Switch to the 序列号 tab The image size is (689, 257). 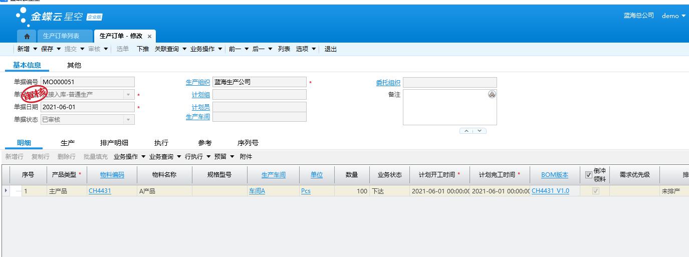tap(248, 143)
